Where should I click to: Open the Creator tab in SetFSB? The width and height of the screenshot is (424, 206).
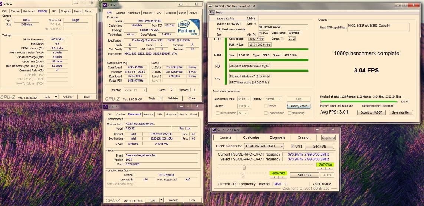304,137
